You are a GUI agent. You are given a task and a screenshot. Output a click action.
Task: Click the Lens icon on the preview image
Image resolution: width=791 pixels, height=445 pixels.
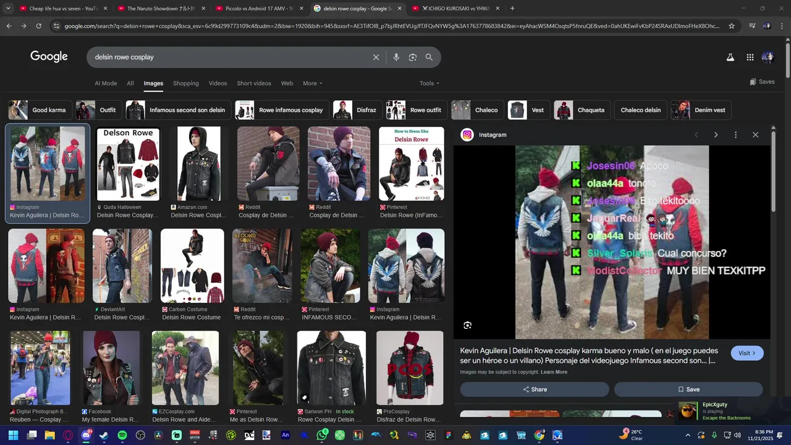(468, 325)
